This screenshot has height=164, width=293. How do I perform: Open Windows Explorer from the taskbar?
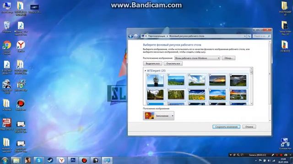tap(16, 160)
